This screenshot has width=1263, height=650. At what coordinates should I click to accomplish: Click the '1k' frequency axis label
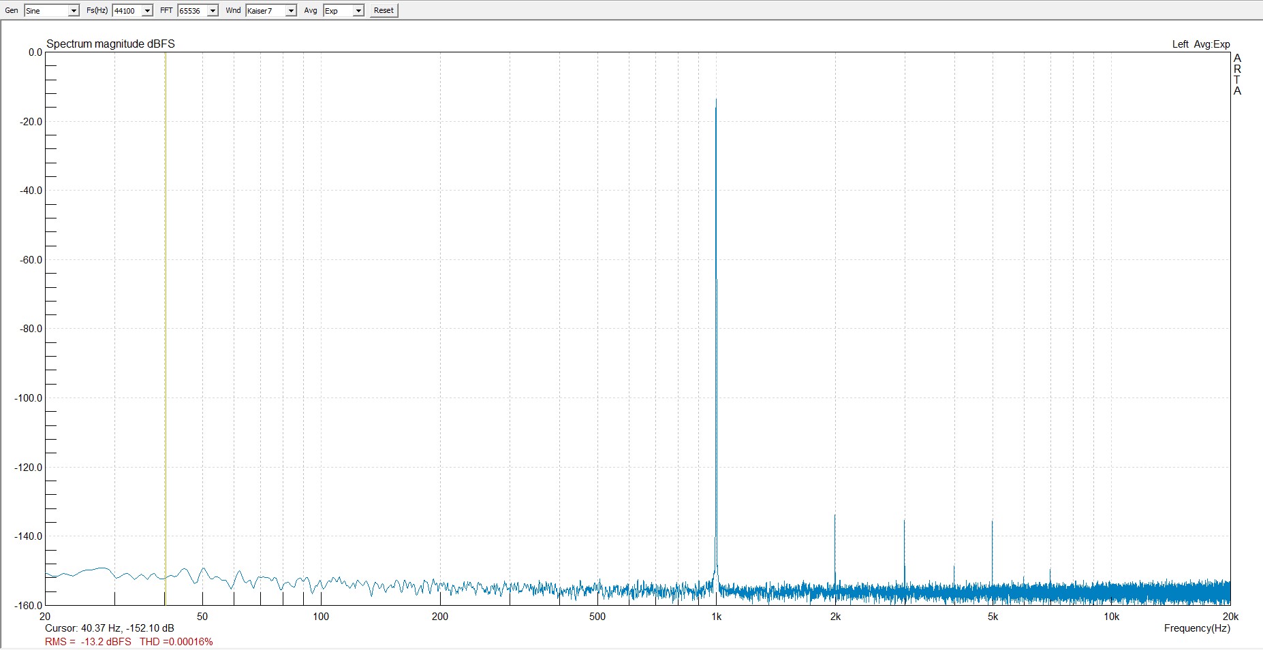[716, 617]
